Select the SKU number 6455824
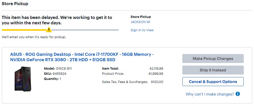This screenshot has width=254, height=105. click(x=60, y=74)
